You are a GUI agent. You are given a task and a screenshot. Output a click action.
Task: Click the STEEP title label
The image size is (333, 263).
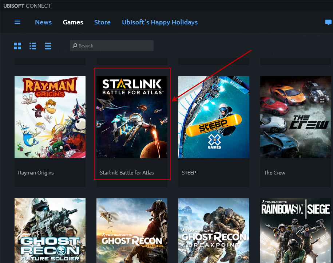click(189, 173)
